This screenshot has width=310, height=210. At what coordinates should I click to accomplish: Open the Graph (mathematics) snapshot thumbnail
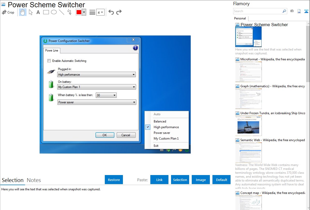click(248, 99)
